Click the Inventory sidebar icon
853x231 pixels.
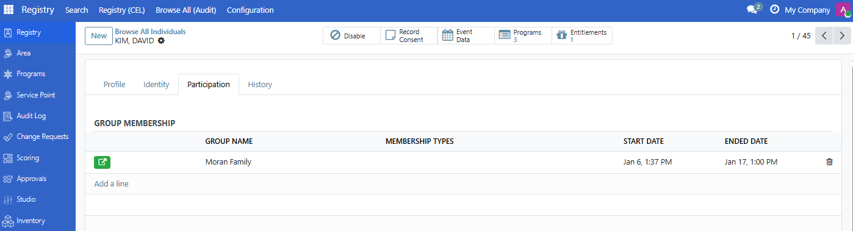8,221
